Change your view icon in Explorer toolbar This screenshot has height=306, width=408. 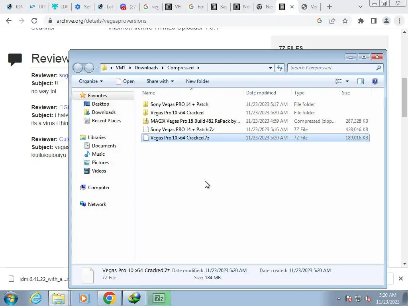coord(339,81)
